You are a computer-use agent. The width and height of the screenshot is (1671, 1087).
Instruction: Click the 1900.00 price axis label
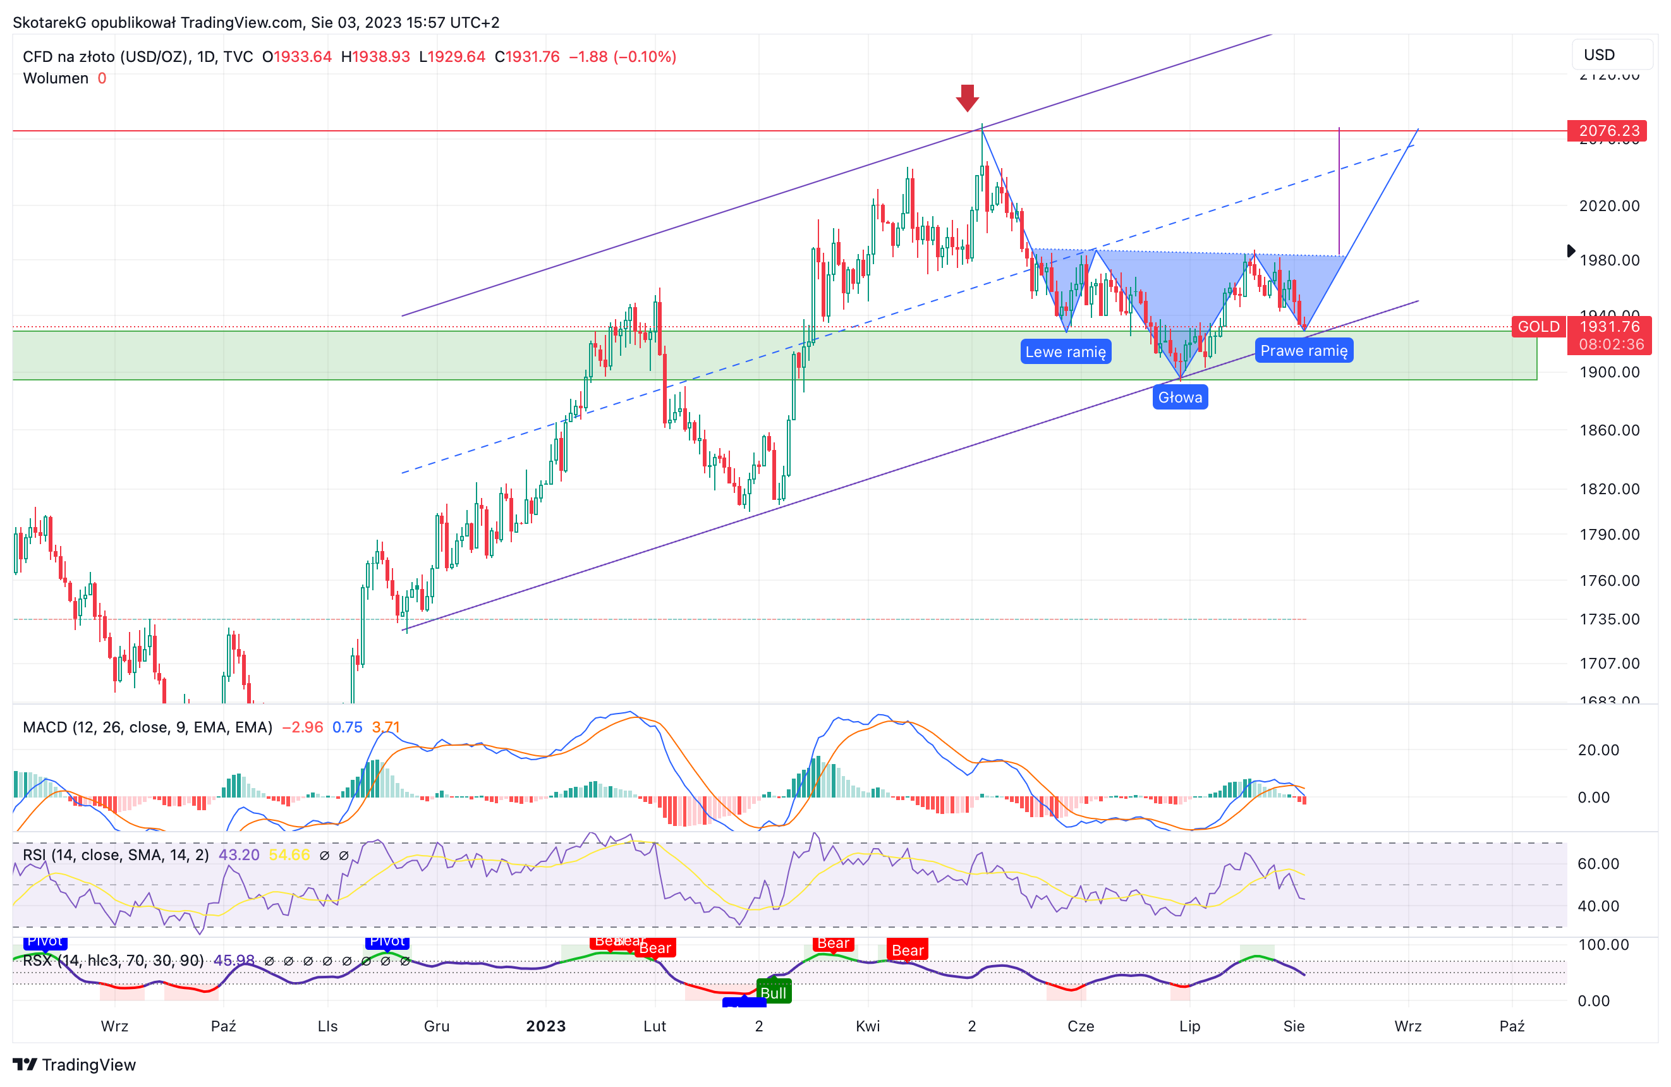coord(1609,372)
